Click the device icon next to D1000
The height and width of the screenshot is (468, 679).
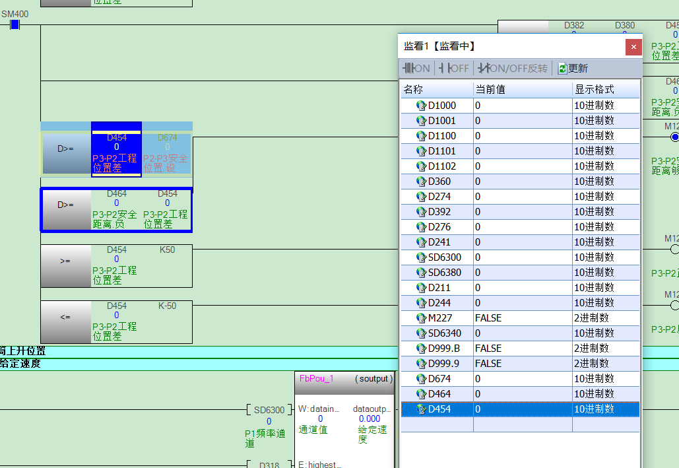(x=421, y=106)
